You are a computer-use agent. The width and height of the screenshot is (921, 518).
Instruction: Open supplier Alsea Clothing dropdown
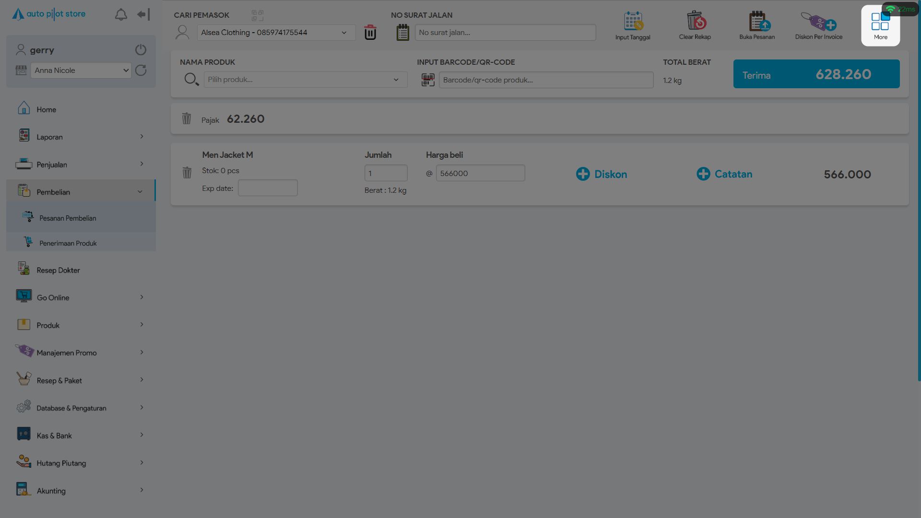tap(276, 33)
